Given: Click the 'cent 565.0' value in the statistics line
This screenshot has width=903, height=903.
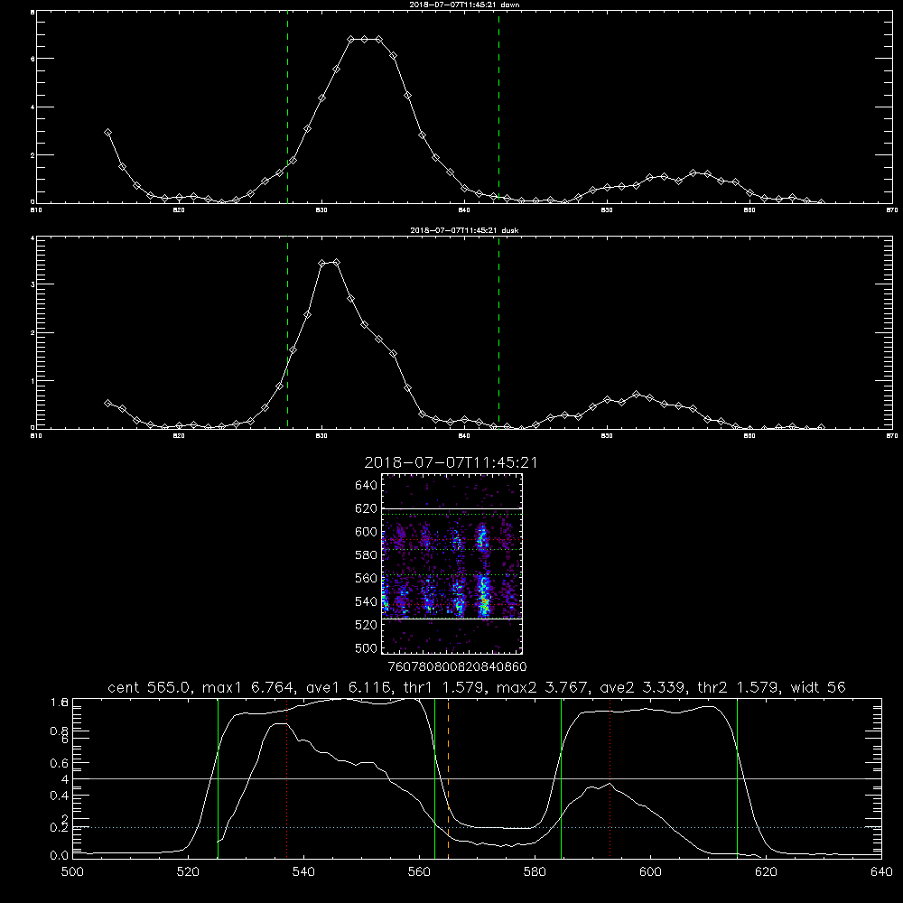Looking at the screenshot, I should (151, 687).
